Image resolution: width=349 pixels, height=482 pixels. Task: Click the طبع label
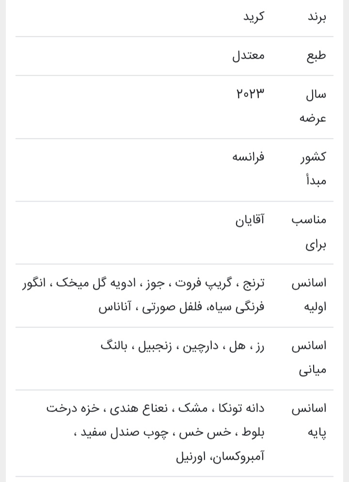click(x=316, y=55)
